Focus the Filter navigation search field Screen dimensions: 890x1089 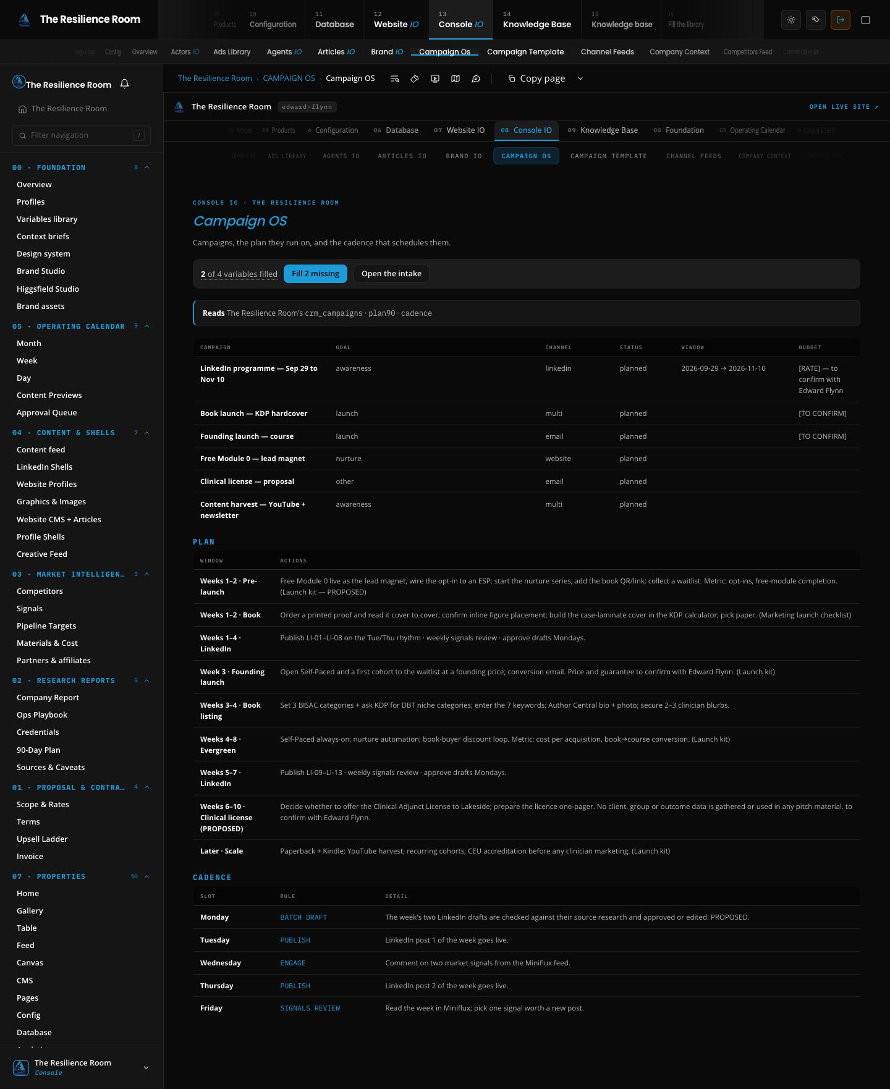coord(82,135)
